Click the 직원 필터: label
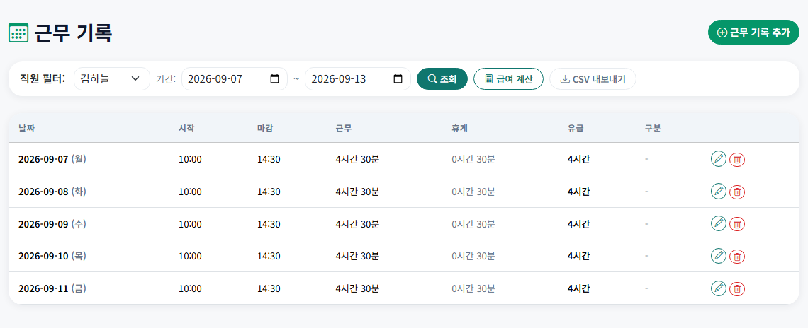This screenshot has height=328, width=808. [x=43, y=78]
